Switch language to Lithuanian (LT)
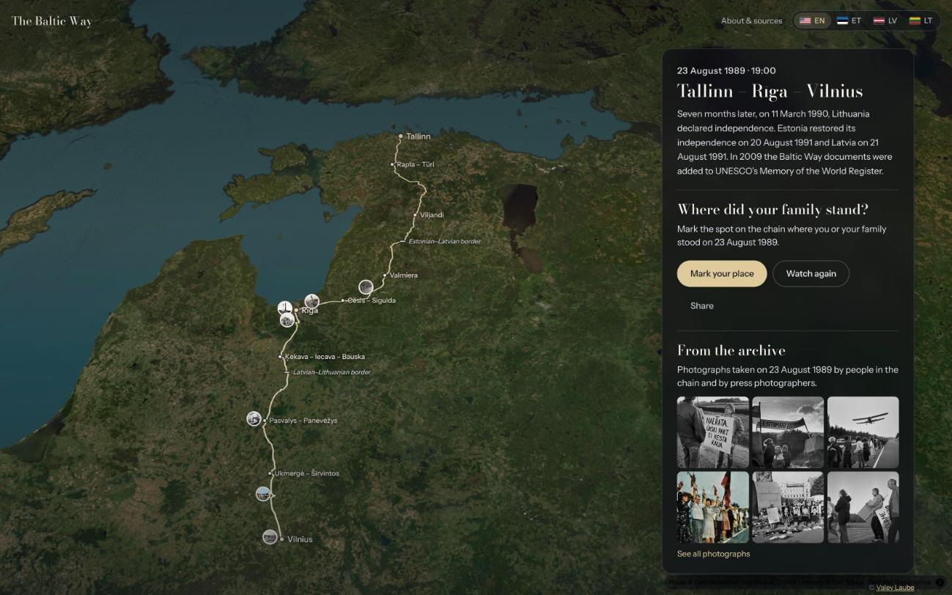The width and height of the screenshot is (952, 595). point(921,21)
